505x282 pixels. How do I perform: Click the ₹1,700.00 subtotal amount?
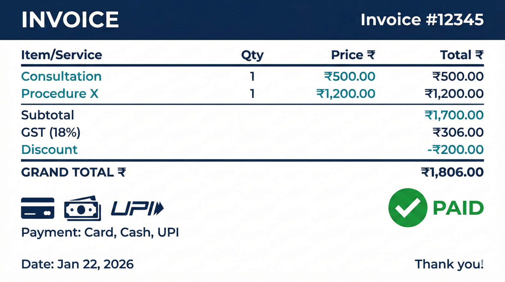pos(454,115)
